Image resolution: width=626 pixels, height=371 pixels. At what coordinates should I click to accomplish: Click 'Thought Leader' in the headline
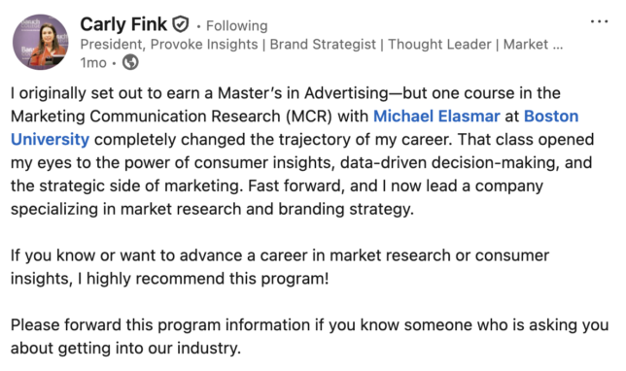tap(439, 45)
